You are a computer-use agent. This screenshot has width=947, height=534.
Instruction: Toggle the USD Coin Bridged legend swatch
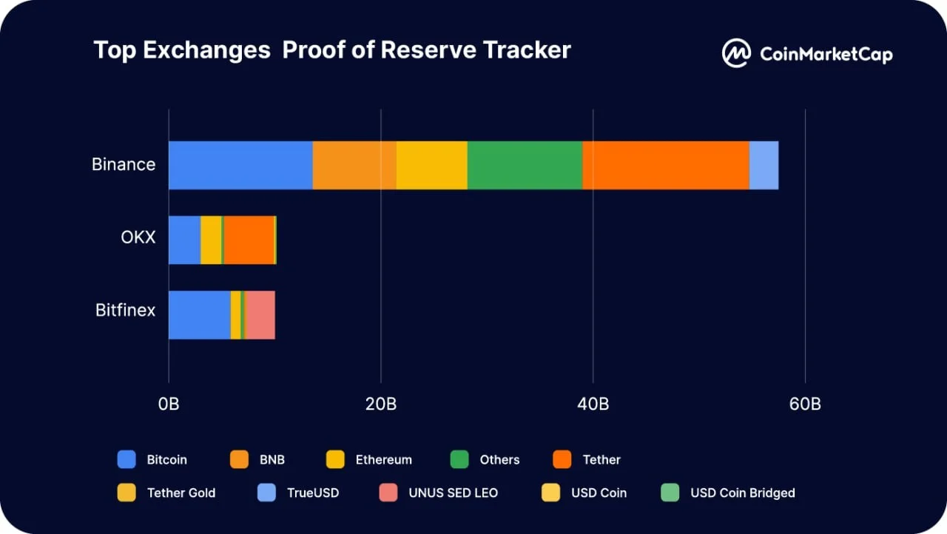(x=670, y=492)
